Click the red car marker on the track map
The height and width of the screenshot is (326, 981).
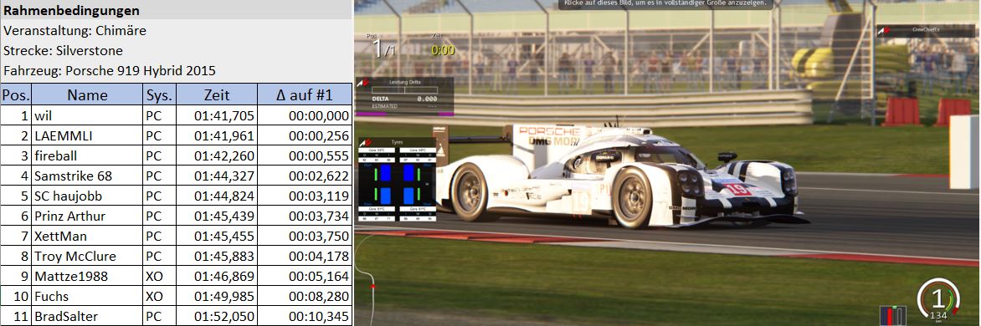tap(372, 287)
